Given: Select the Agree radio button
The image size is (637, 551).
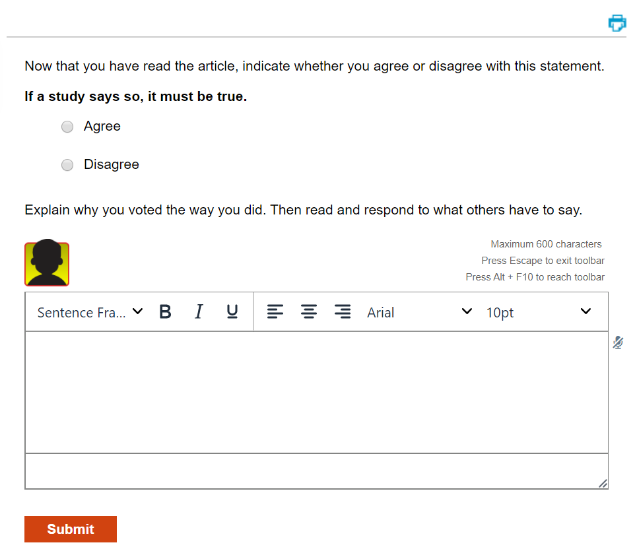Looking at the screenshot, I should coord(67,127).
